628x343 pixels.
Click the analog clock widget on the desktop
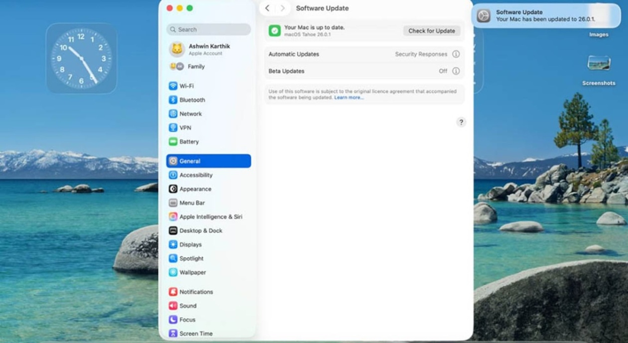tap(81, 58)
